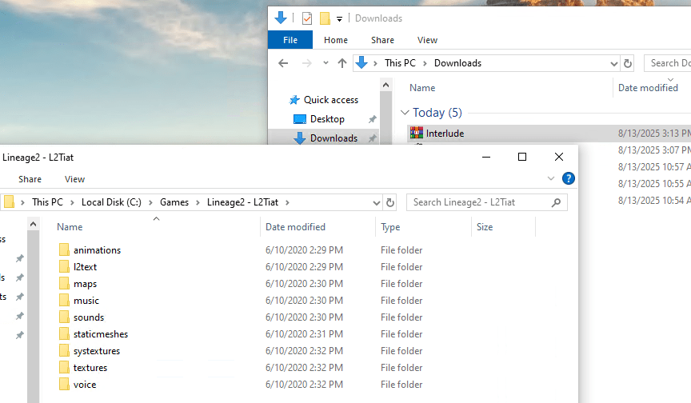Click the Properties quick access toolbar icon
The height and width of the screenshot is (403, 691).
click(x=307, y=18)
